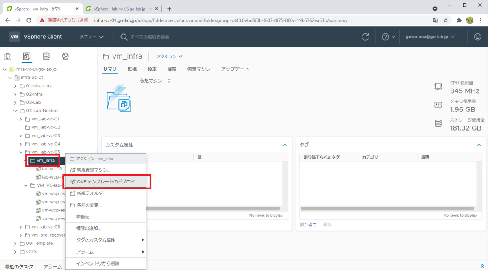Switch to the 仮想マシン tab

click(199, 69)
